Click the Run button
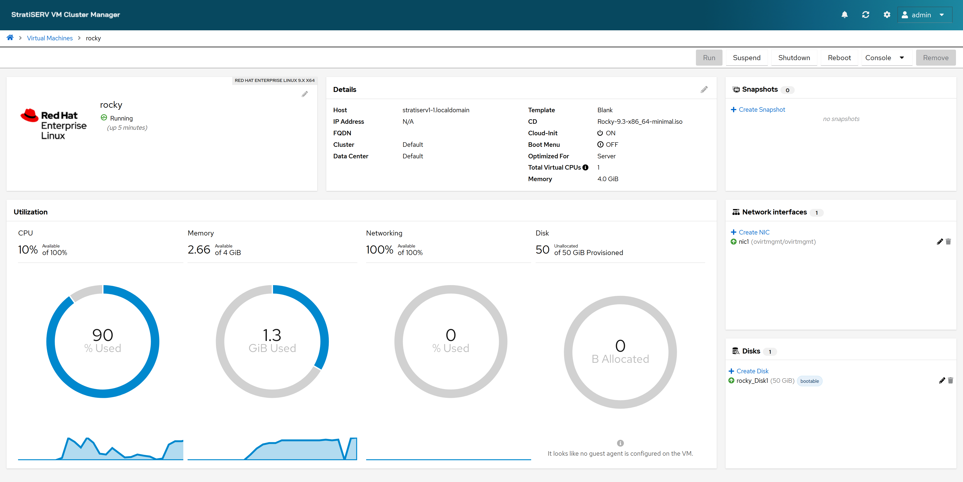The height and width of the screenshot is (482, 963). click(709, 57)
